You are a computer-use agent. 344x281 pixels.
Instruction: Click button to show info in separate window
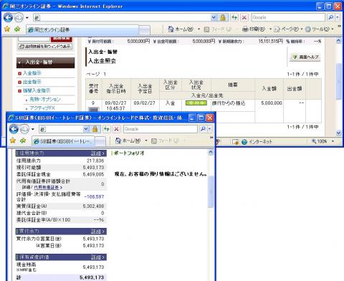pos(45,47)
